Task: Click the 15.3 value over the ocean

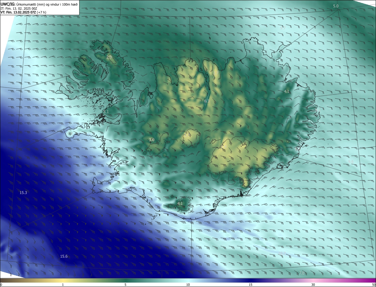Action: pyautogui.click(x=23, y=193)
